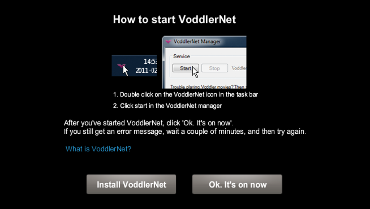370x209 pixels.
Task: Click the white arrow cursor beside the tray icon
Action: tap(125, 71)
